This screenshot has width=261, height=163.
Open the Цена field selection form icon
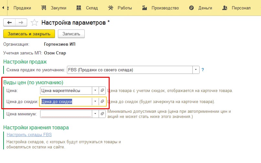102,90
